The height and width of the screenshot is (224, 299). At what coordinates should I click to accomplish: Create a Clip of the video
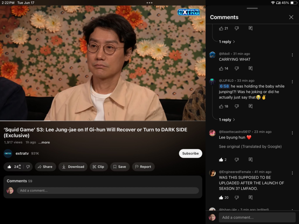coord(99,167)
